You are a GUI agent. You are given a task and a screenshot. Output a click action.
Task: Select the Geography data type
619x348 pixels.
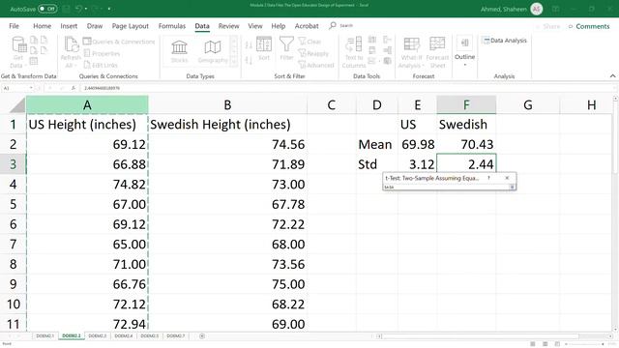click(213, 51)
